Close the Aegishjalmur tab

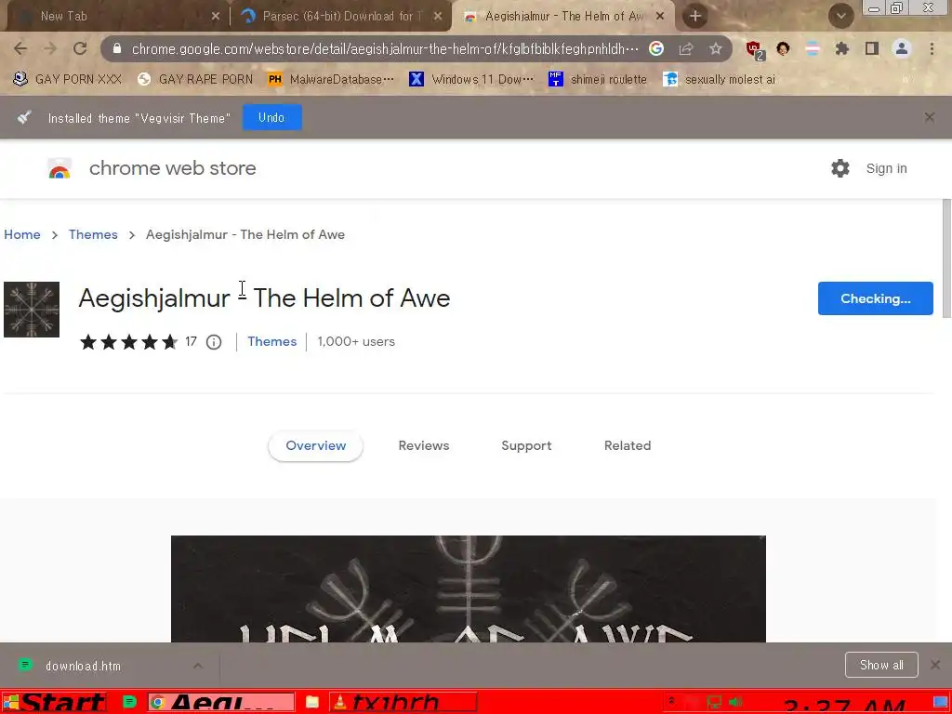660,17
